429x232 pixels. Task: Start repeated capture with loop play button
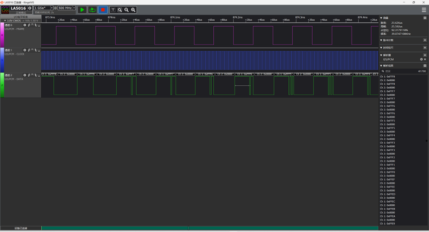[x=92, y=10]
